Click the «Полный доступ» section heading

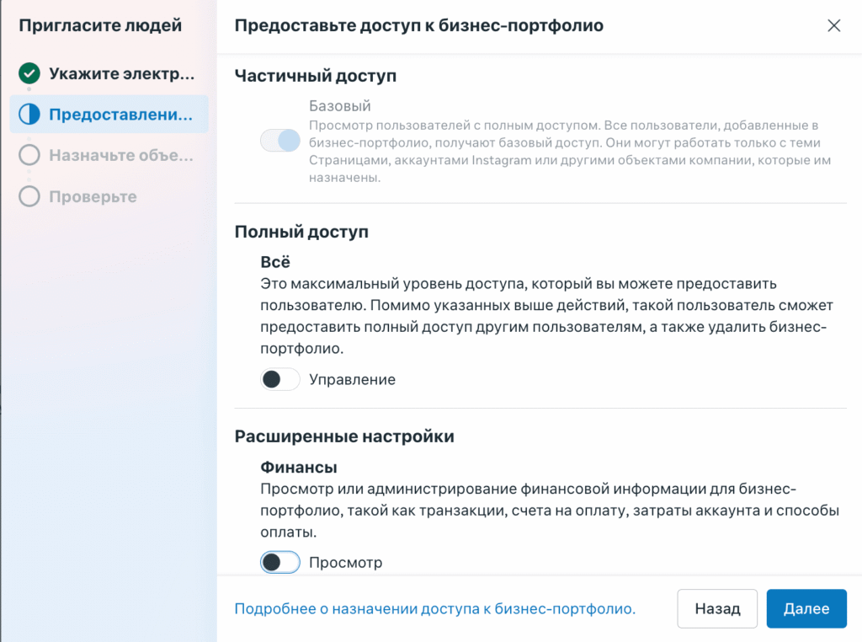click(x=301, y=232)
